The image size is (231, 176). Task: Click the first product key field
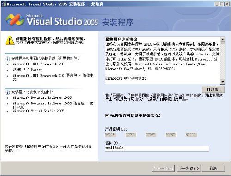point(110,134)
